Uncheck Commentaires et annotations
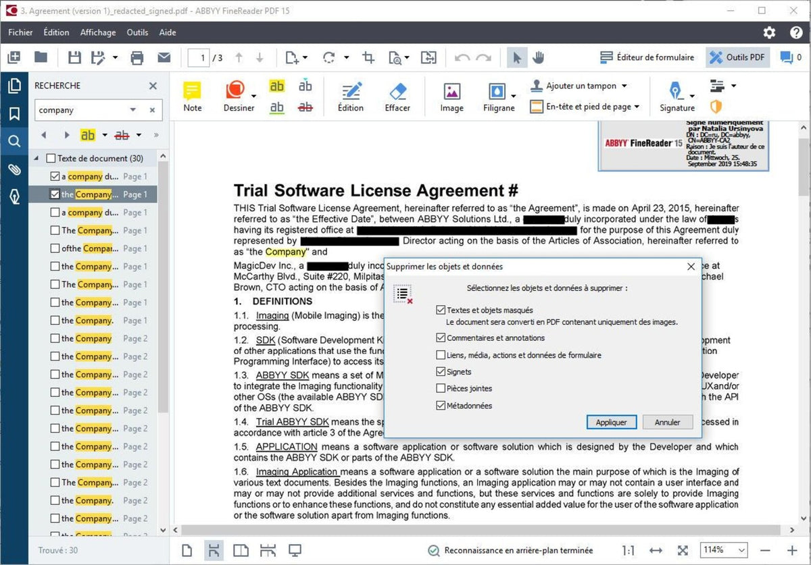The image size is (811, 565). (441, 338)
